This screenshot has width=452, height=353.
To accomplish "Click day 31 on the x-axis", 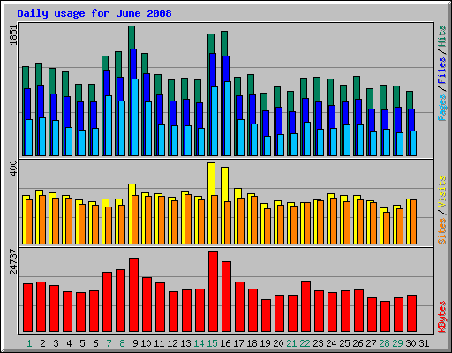I will pos(424,343).
